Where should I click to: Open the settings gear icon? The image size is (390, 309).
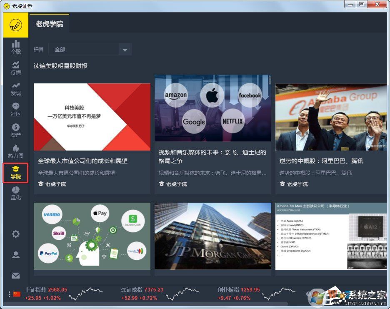click(x=15, y=234)
